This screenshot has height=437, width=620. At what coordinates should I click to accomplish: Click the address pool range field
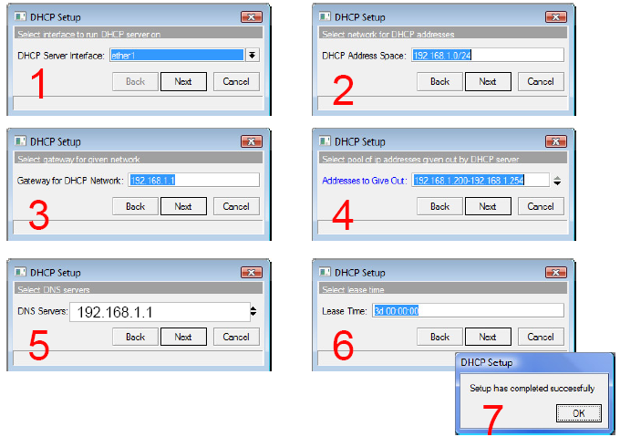(480, 180)
